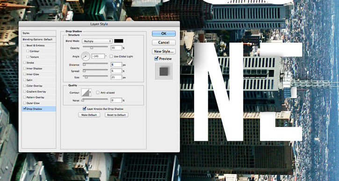Click the Distance slider handle
Screen dimensions: 339x181
tap(84, 64)
